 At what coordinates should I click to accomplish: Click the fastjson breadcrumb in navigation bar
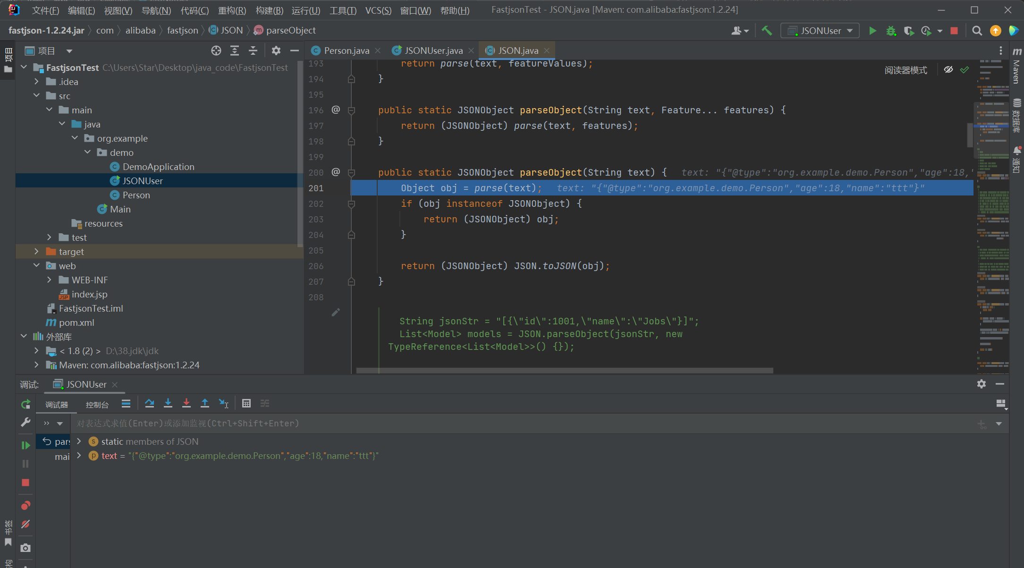click(182, 31)
